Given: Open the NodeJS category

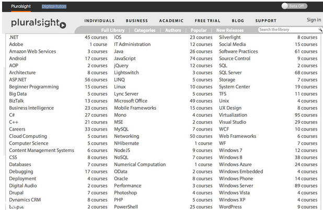Looking at the screenshot, I should tap(122, 150).
